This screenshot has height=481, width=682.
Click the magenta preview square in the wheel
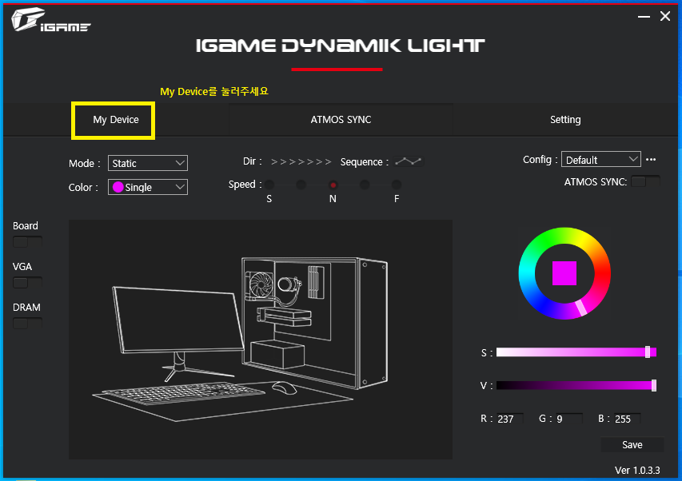click(564, 273)
